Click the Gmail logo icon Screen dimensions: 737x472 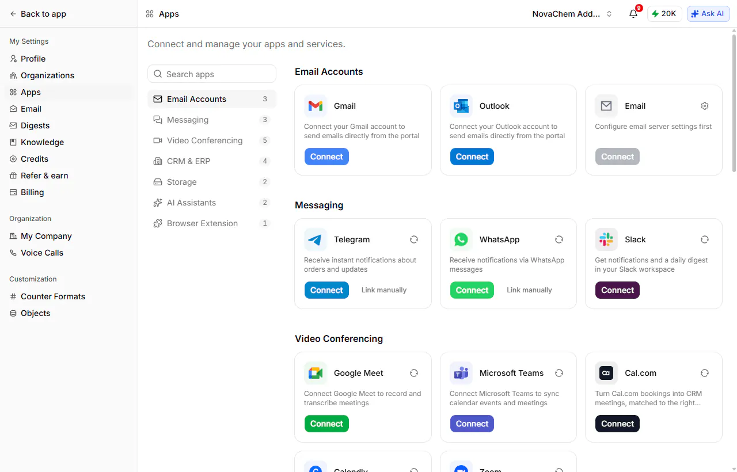click(316, 106)
